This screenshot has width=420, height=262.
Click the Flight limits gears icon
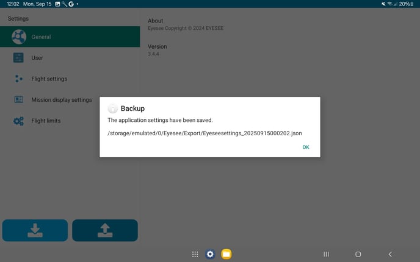click(19, 121)
